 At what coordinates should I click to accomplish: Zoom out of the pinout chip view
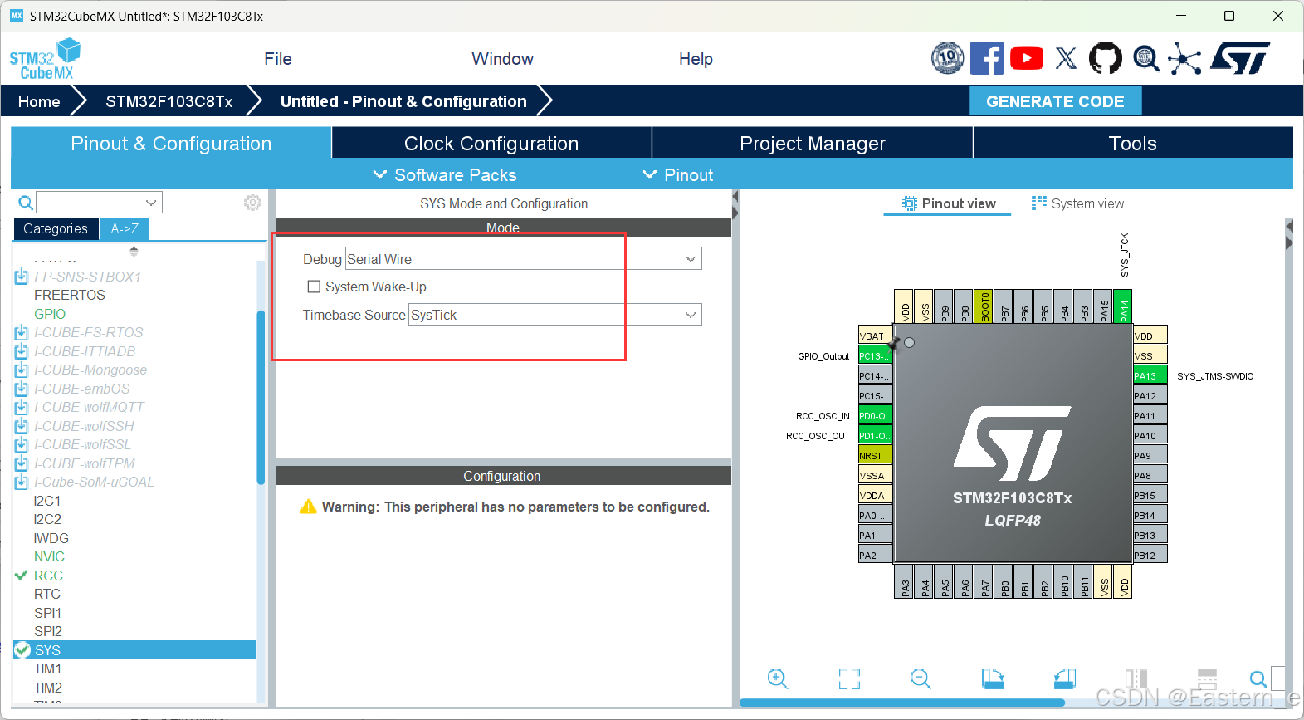pos(921,678)
